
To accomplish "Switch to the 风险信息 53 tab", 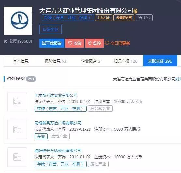I will click(56, 61).
